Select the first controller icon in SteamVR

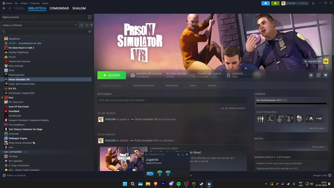click(x=160, y=173)
